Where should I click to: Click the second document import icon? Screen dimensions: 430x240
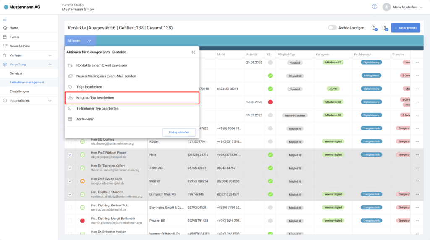pos(384,28)
